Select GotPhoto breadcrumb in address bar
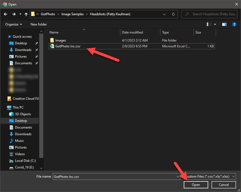This screenshot has width=241, height=192. (48, 14)
